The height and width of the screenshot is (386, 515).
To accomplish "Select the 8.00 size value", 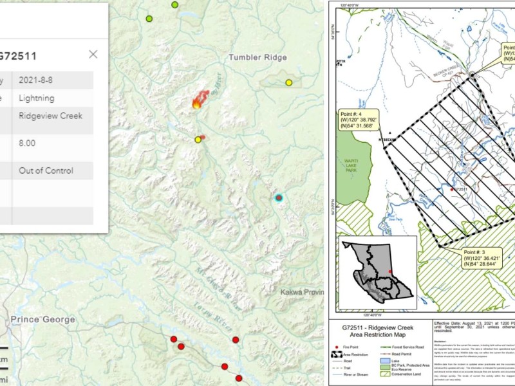I will (x=27, y=143).
